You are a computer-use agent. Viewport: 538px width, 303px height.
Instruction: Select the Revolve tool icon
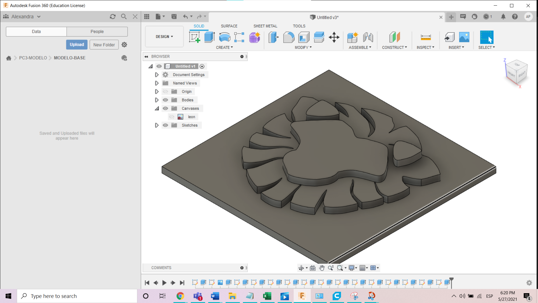[x=224, y=37]
